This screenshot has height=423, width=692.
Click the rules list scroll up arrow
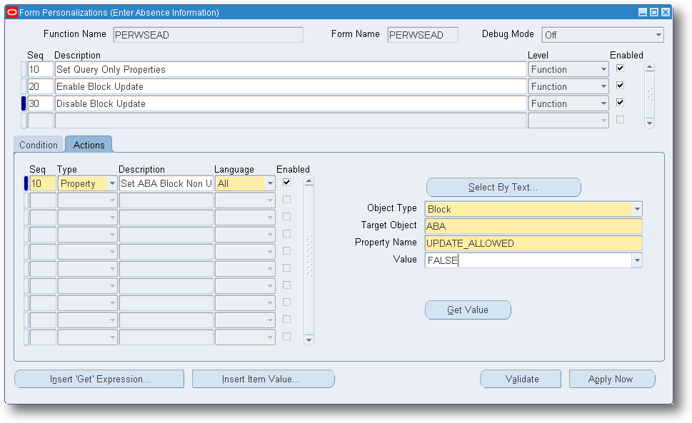(x=649, y=67)
